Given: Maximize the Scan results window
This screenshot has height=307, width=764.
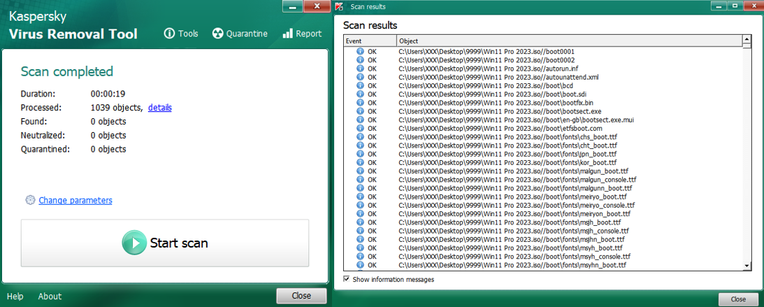Looking at the screenshot, I should tap(734, 6).
